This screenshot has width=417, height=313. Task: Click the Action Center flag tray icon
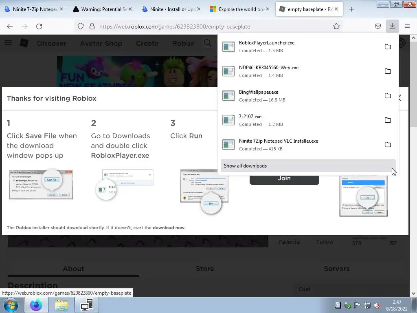point(358,306)
